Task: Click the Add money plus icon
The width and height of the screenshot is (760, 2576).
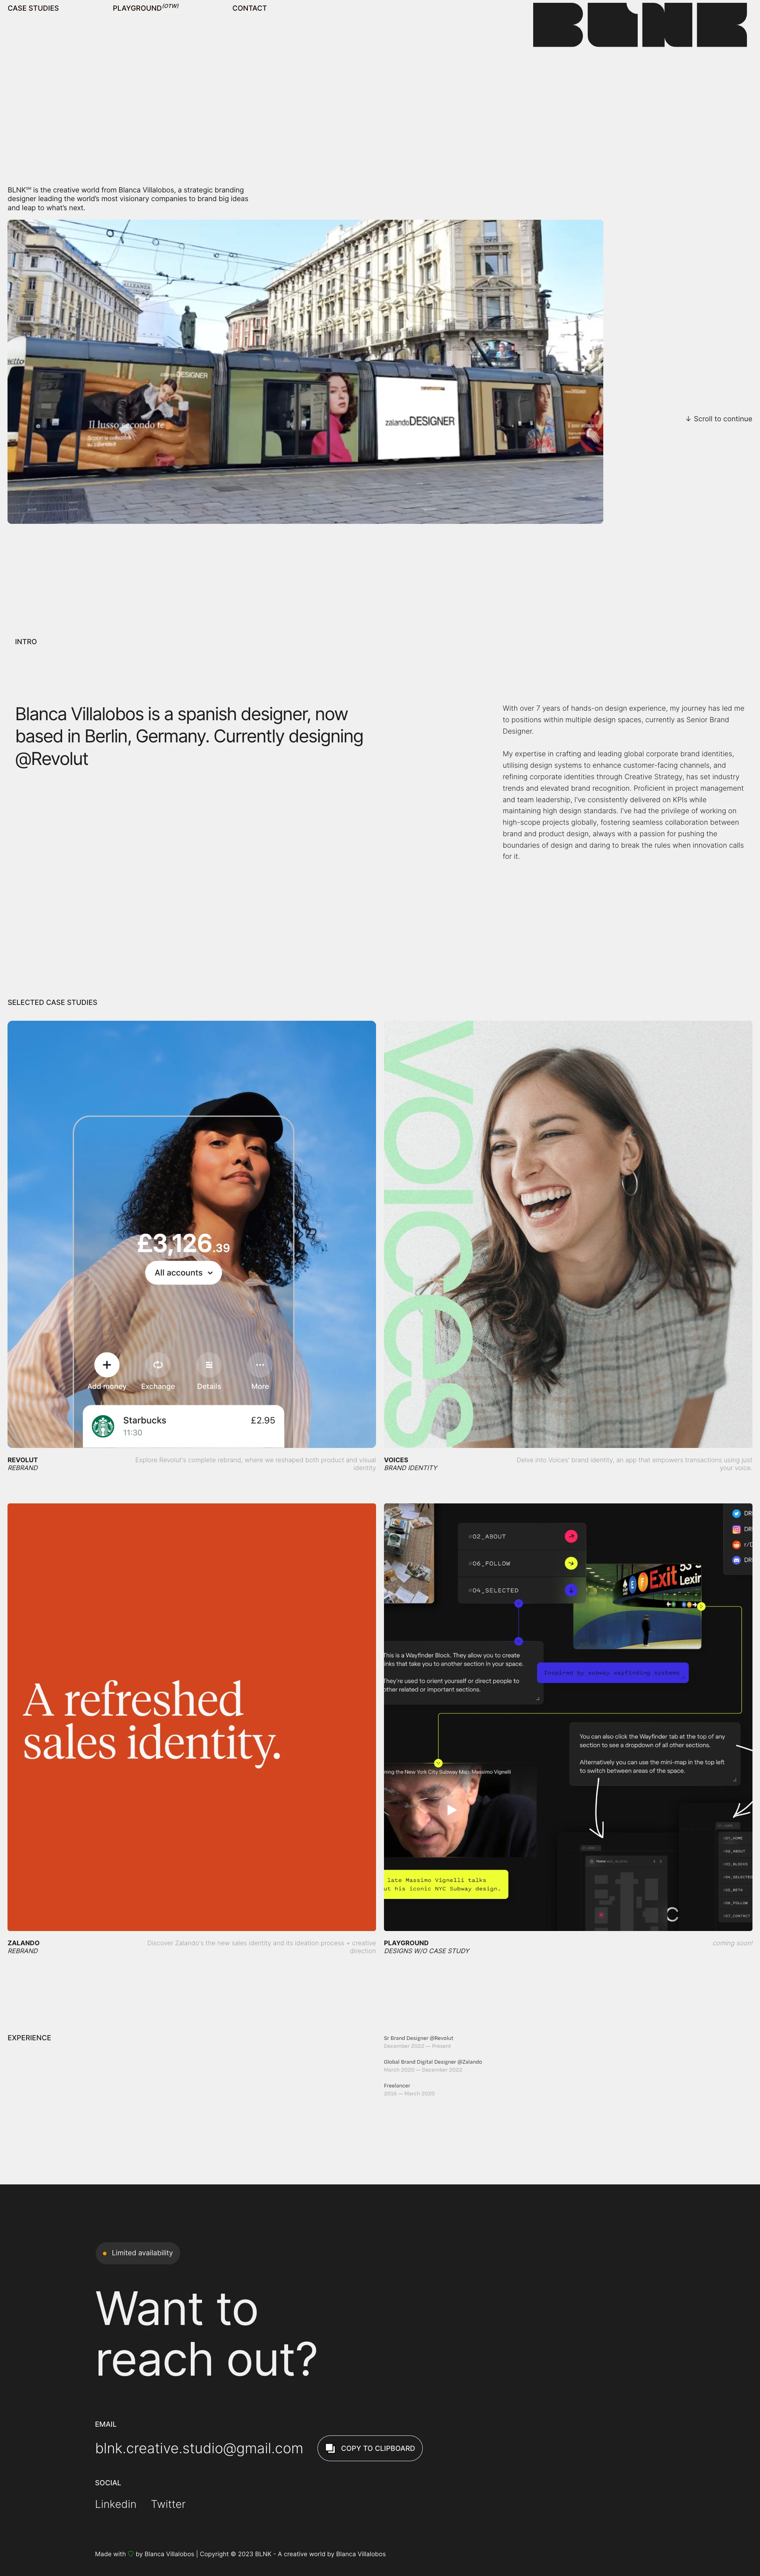Action: [x=107, y=1364]
